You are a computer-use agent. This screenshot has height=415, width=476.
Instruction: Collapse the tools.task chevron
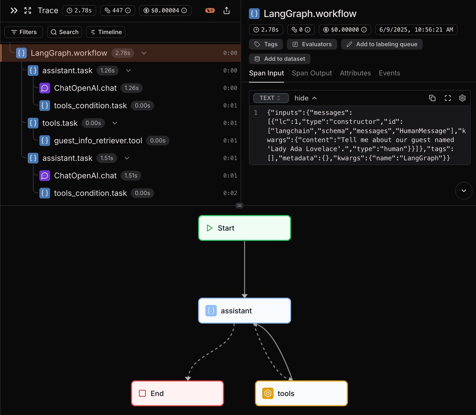[x=115, y=123]
